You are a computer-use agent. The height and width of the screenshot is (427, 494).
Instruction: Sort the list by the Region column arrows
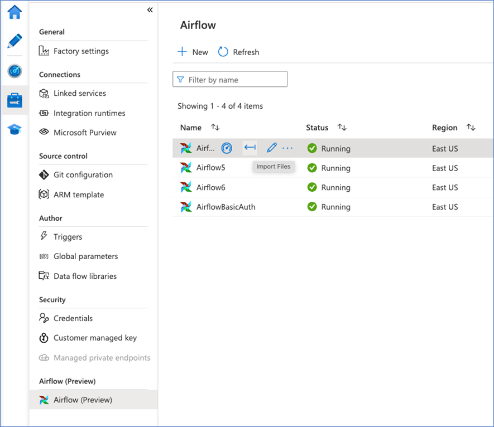click(x=471, y=127)
